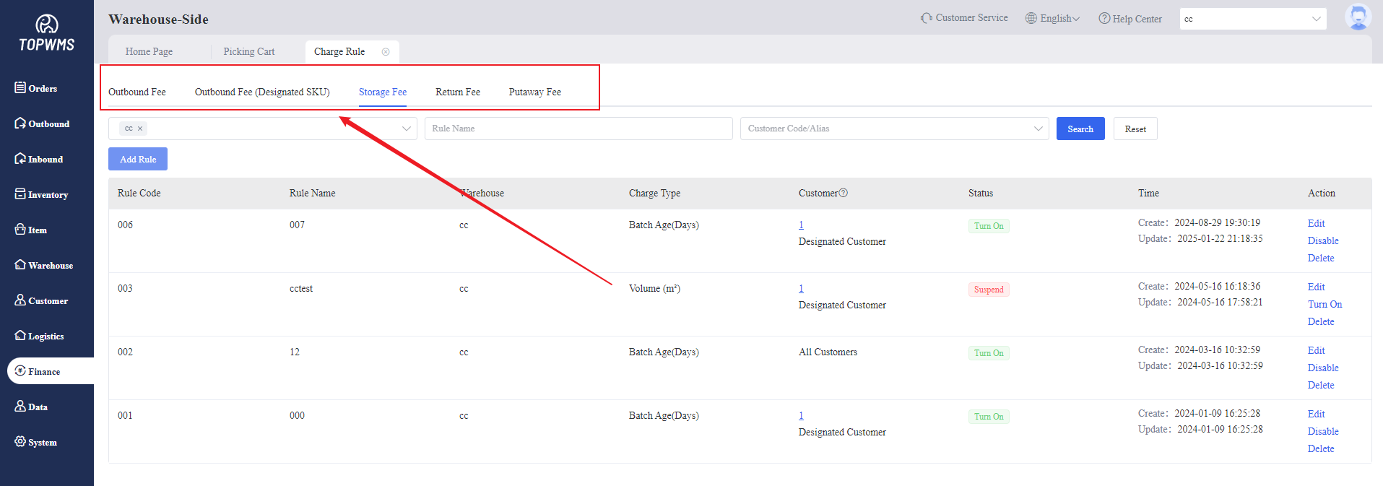Click the Customer Service headset icon
1383x486 pixels.
pyautogui.click(x=926, y=18)
